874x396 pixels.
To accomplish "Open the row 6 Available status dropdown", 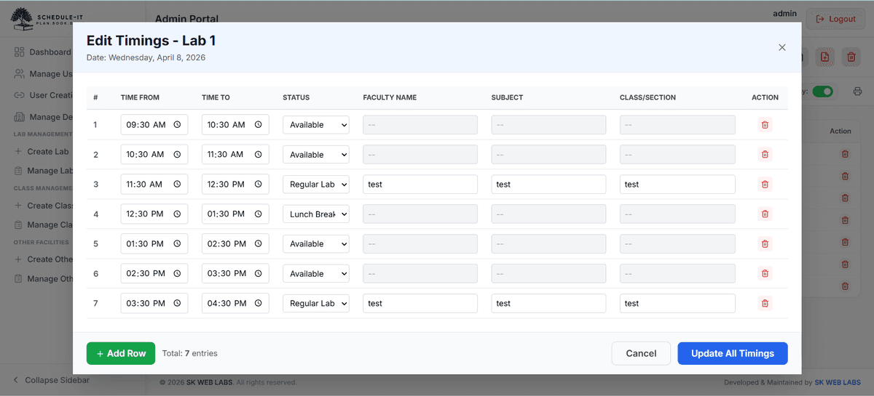I will click(316, 274).
